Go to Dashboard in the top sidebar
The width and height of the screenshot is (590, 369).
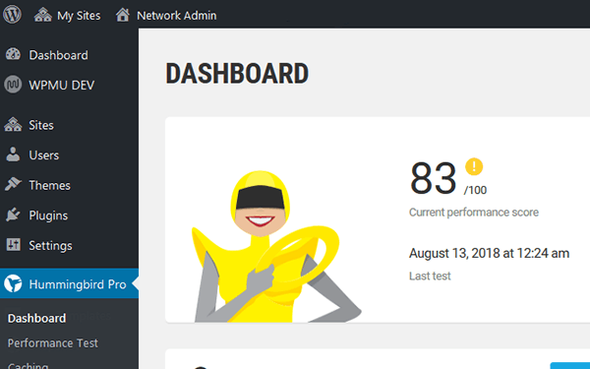(58, 55)
